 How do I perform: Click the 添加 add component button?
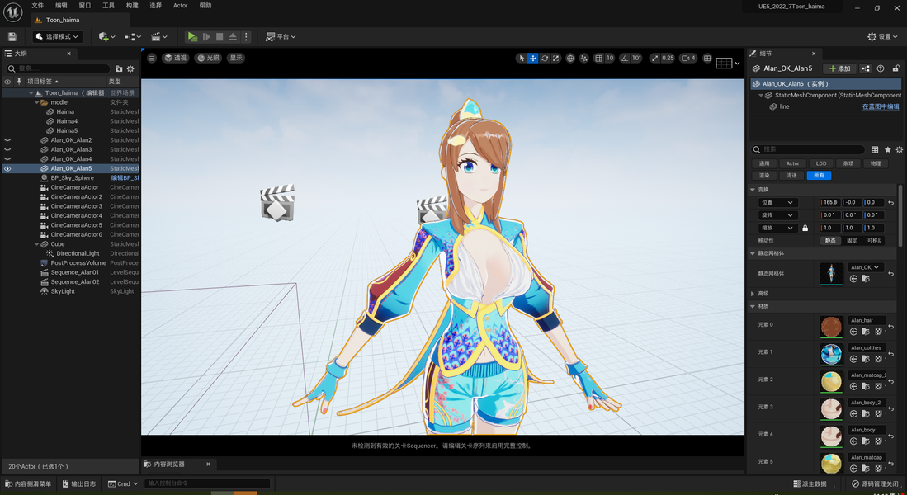click(840, 68)
